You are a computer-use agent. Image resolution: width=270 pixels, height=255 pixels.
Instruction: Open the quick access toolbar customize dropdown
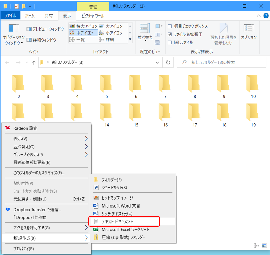click(30, 6)
